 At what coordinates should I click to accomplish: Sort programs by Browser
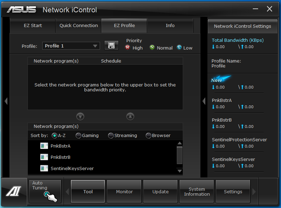point(148,136)
